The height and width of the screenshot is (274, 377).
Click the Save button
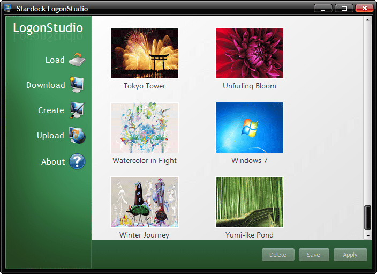point(314,255)
